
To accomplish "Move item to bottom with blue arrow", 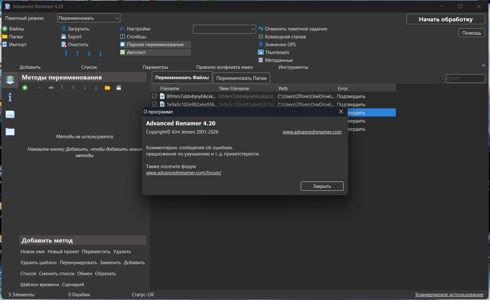I will 100,53.
